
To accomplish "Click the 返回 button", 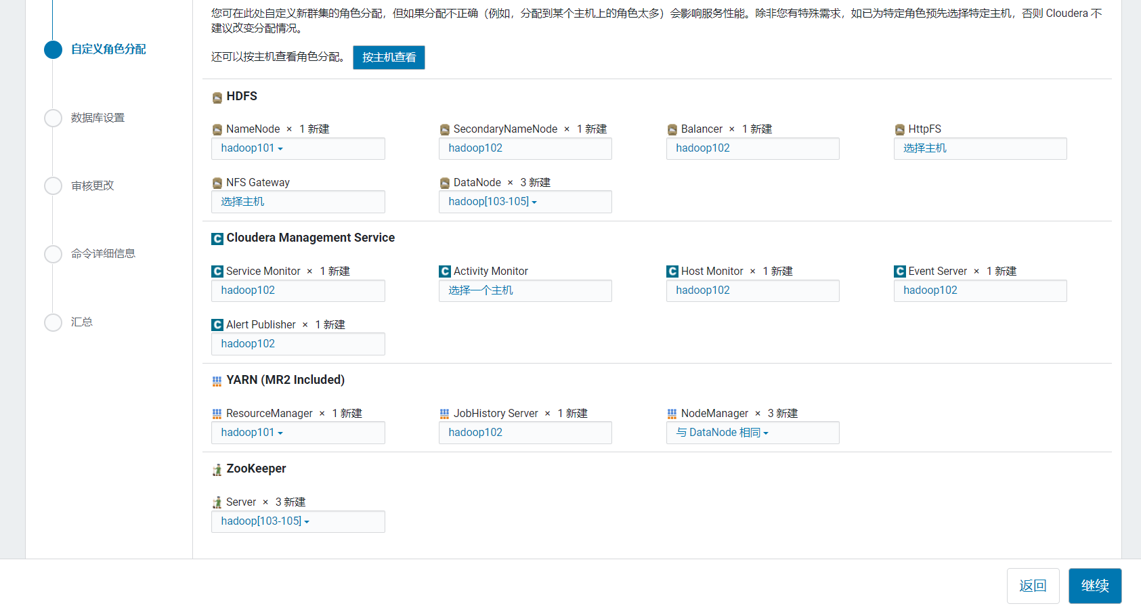I will [1033, 586].
